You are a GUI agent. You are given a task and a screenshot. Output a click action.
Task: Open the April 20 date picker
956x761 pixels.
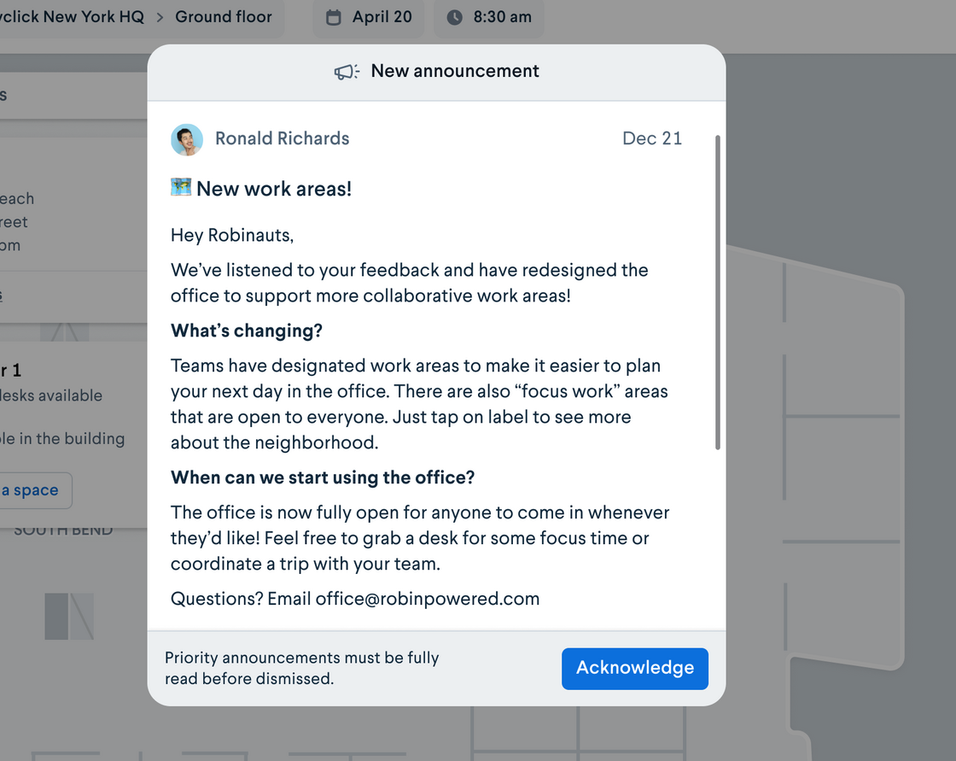[x=368, y=17]
